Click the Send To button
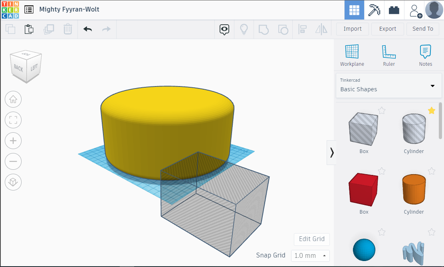The image size is (444, 267). coord(423,29)
